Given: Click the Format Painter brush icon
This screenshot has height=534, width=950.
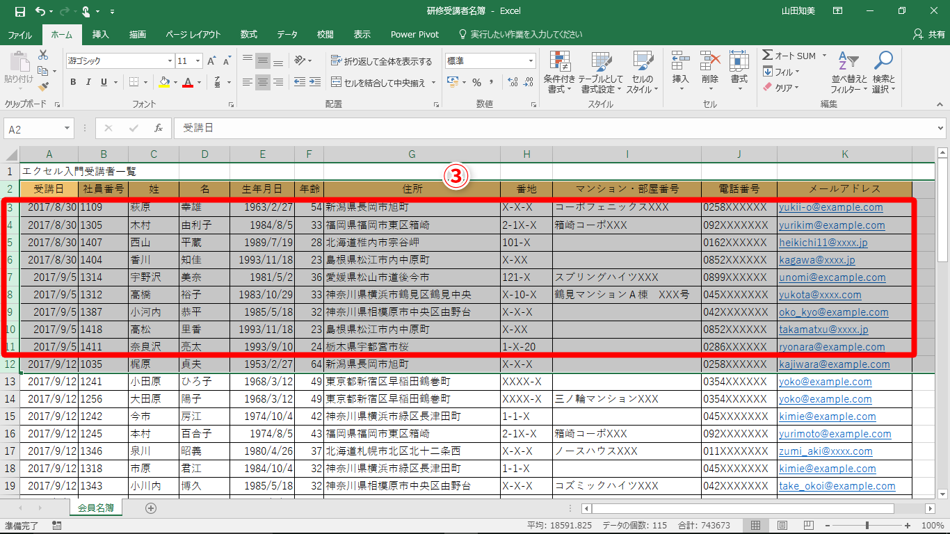Looking at the screenshot, I should [43, 87].
